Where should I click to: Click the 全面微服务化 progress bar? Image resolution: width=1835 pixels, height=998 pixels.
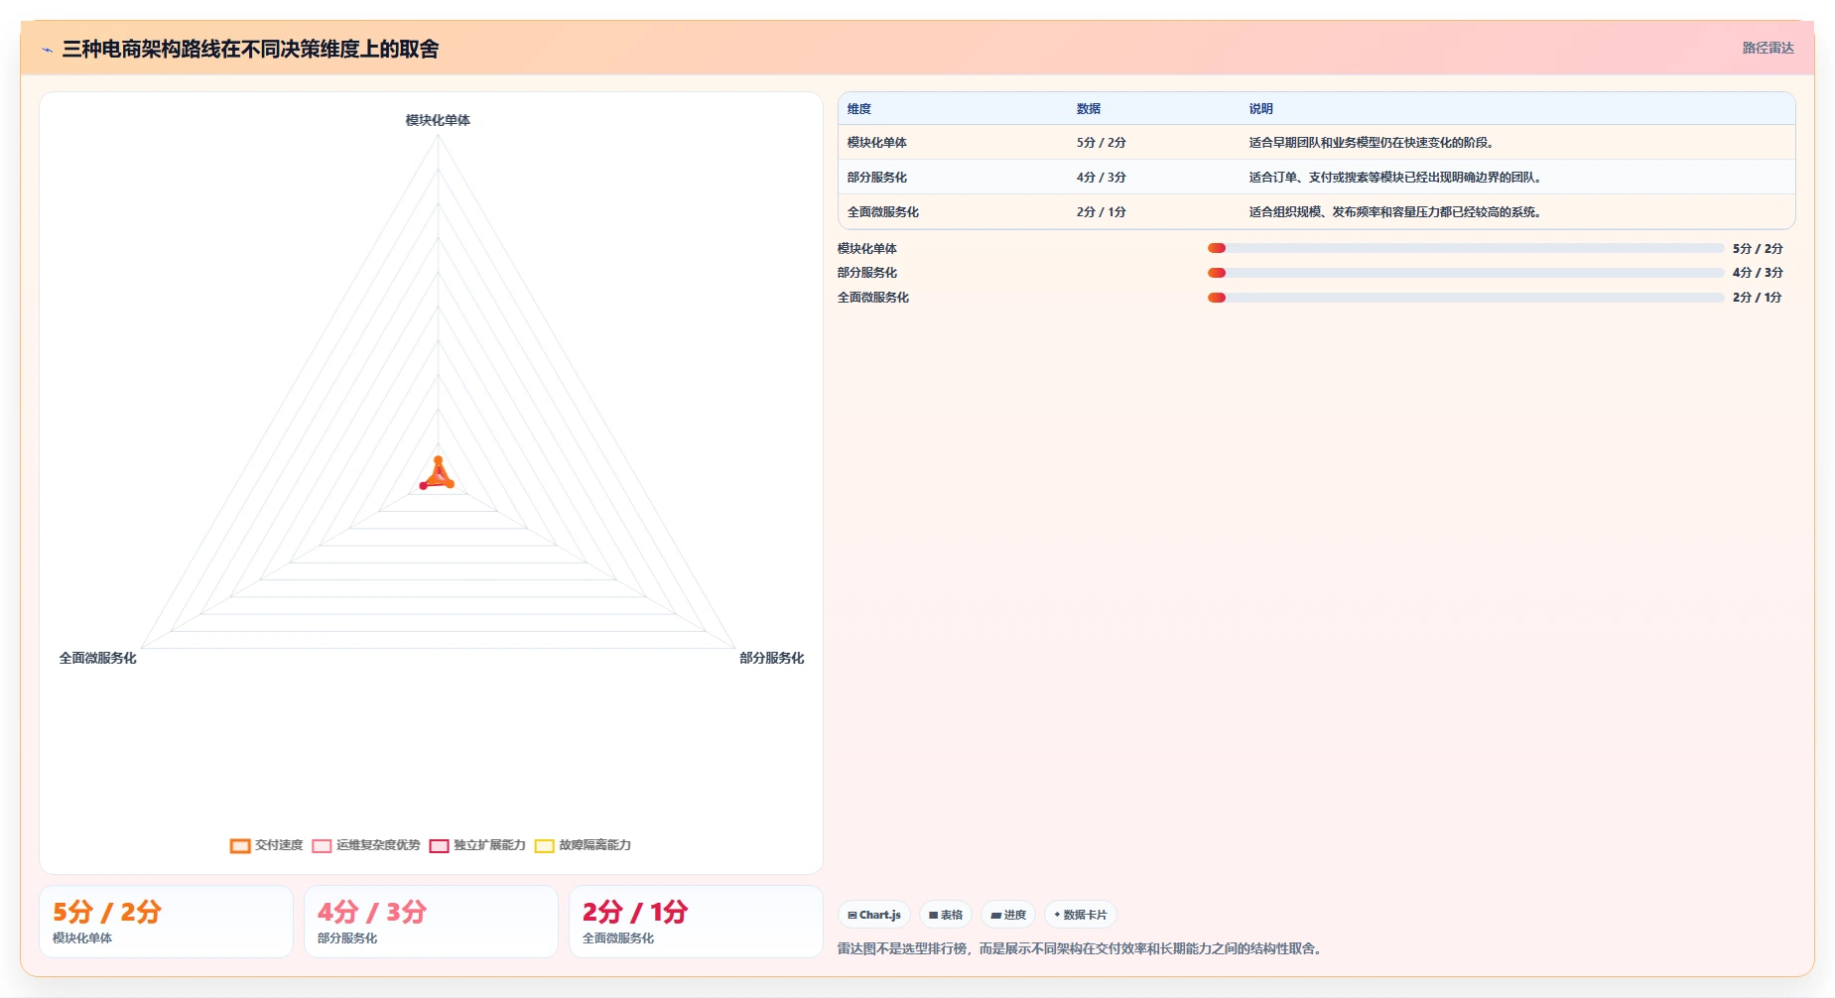click(x=1466, y=298)
